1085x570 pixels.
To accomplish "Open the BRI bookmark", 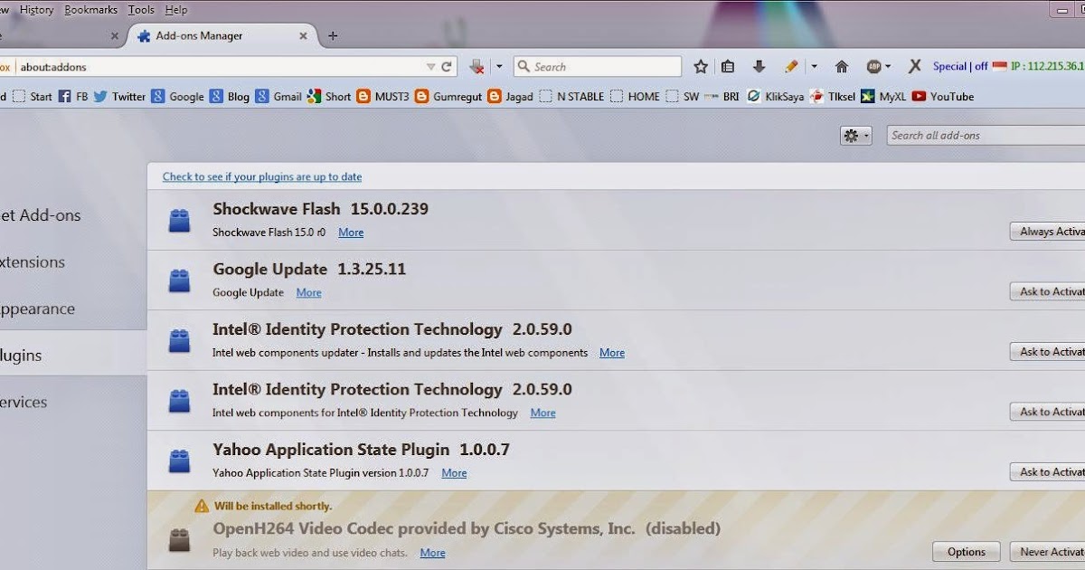I will tap(722, 97).
